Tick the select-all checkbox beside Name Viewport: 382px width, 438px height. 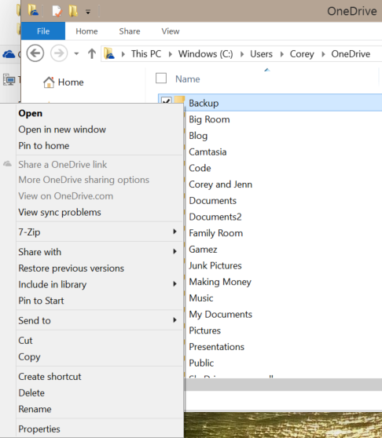point(161,78)
